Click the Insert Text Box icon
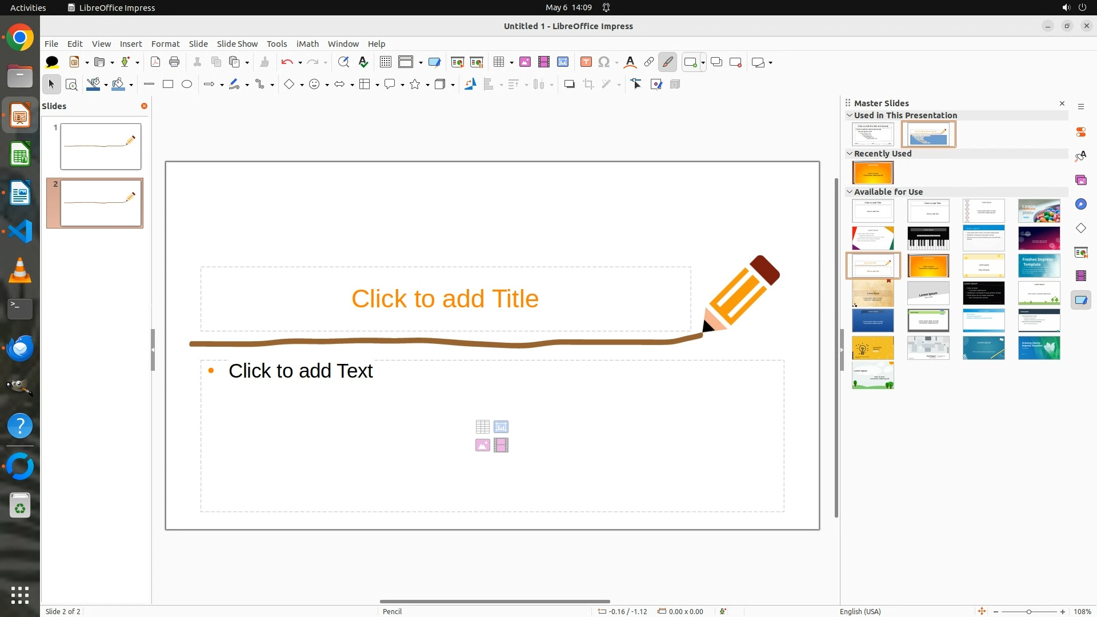This screenshot has width=1097, height=617. 586,62
